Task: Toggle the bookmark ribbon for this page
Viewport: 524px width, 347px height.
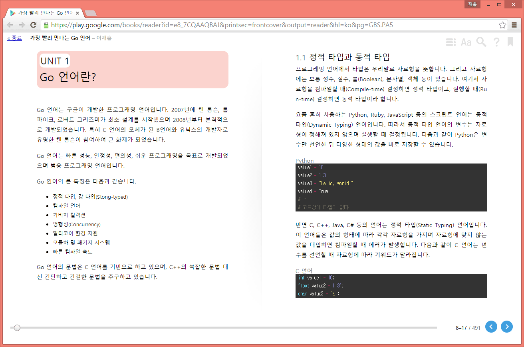Action: pos(510,42)
